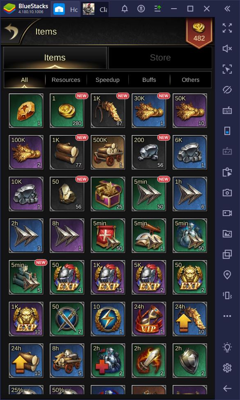Open BlueStacks settings gear
The height and width of the screenshot is (400, 240).
[x=227, y=367]
